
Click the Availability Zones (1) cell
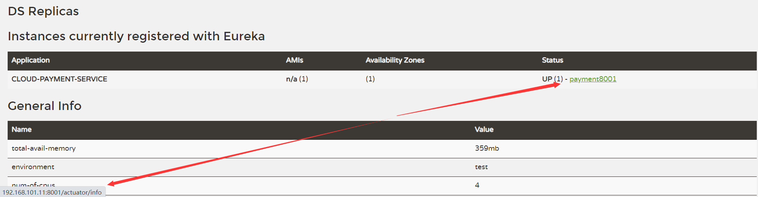click(370, 79)
